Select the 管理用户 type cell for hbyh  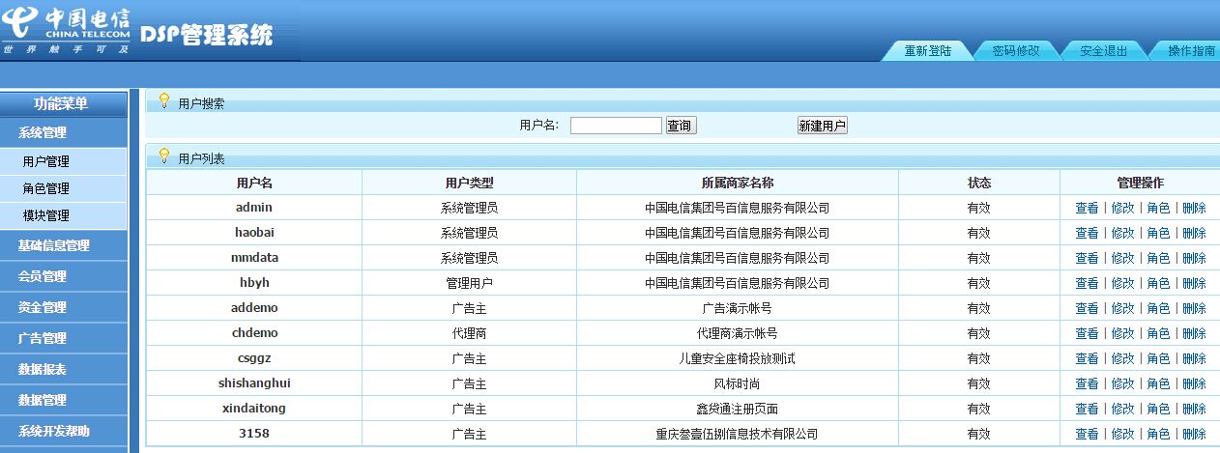[x=469, y=283]
